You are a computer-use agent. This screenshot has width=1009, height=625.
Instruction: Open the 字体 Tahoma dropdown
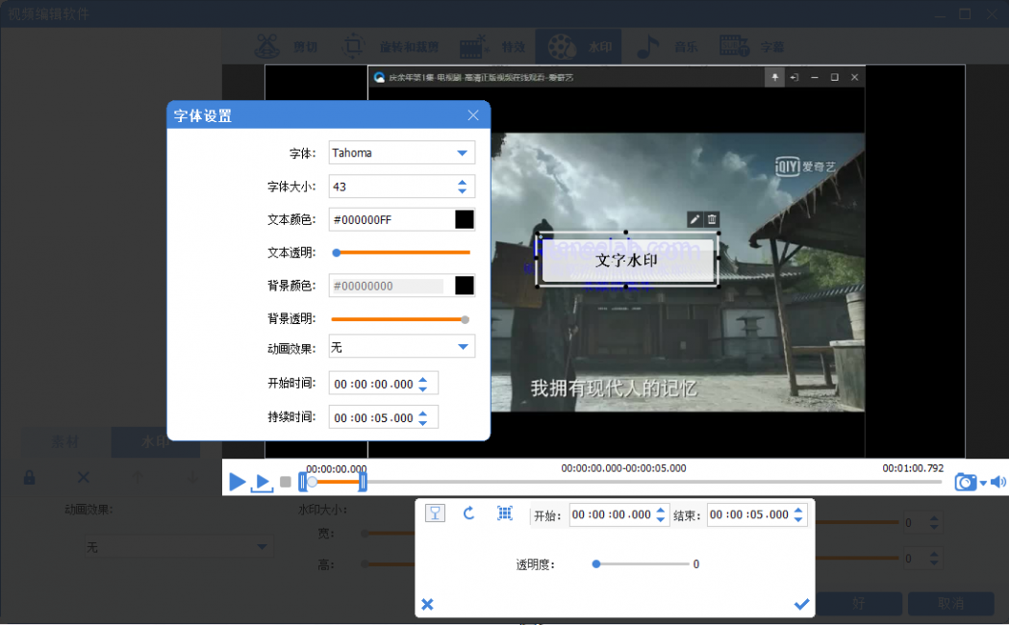[x=462, y=153]
